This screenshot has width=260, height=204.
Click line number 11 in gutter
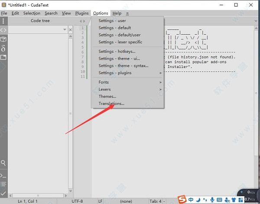83,76
